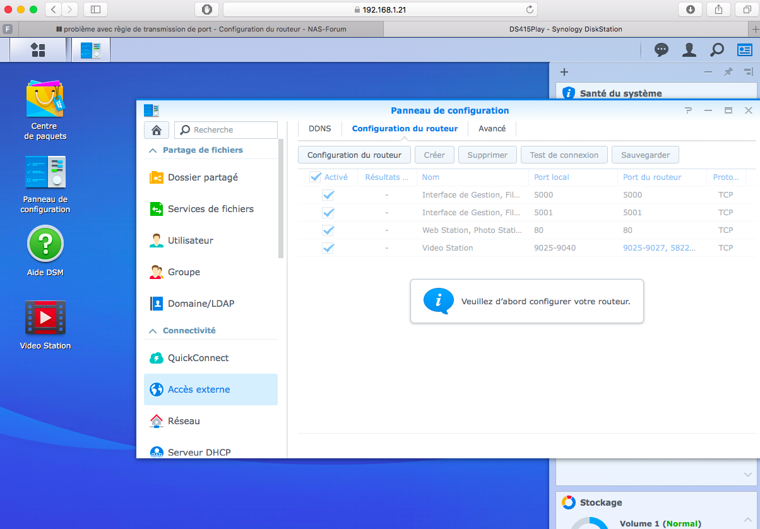Open Video Station from the desktop
This screenshot has width=760, height=529.
click(45, 318)
